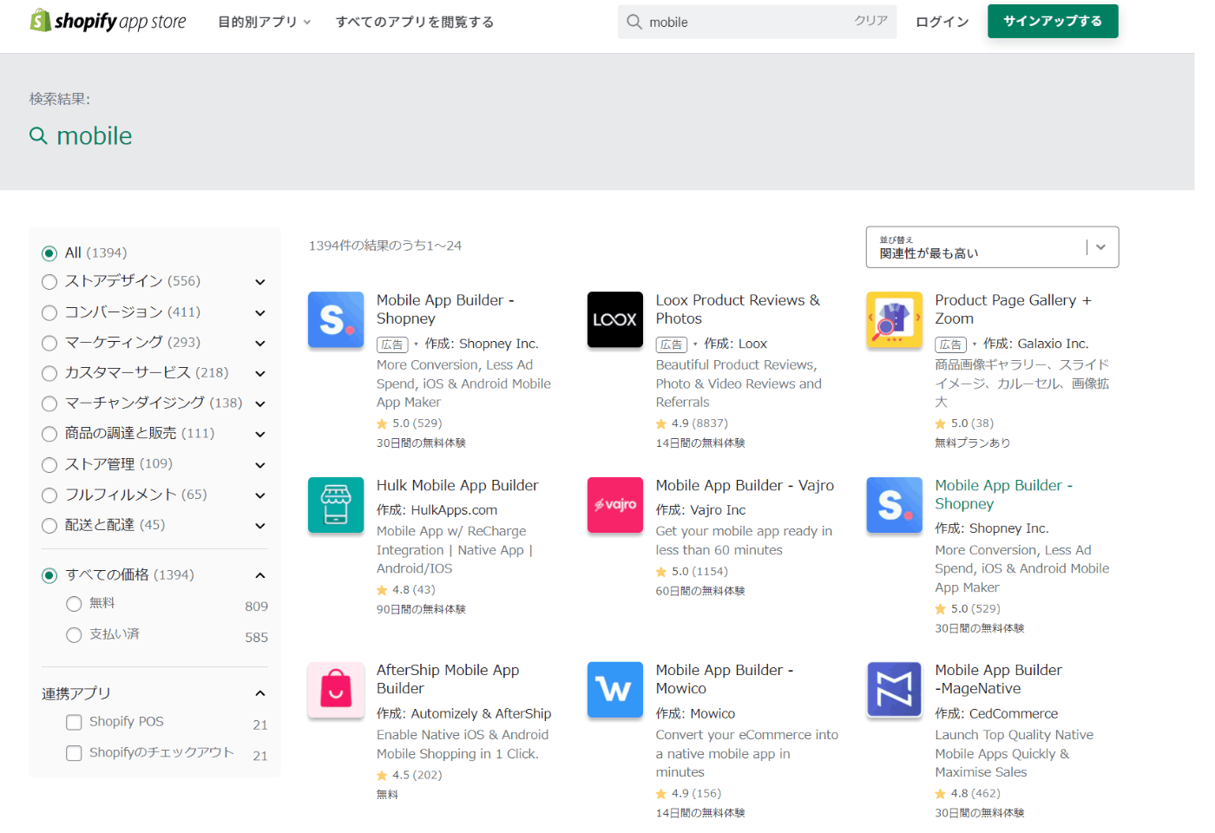The image size is (1215, 833).
Task: Expand the マーケティング category chevron
Action: (259, 343)
